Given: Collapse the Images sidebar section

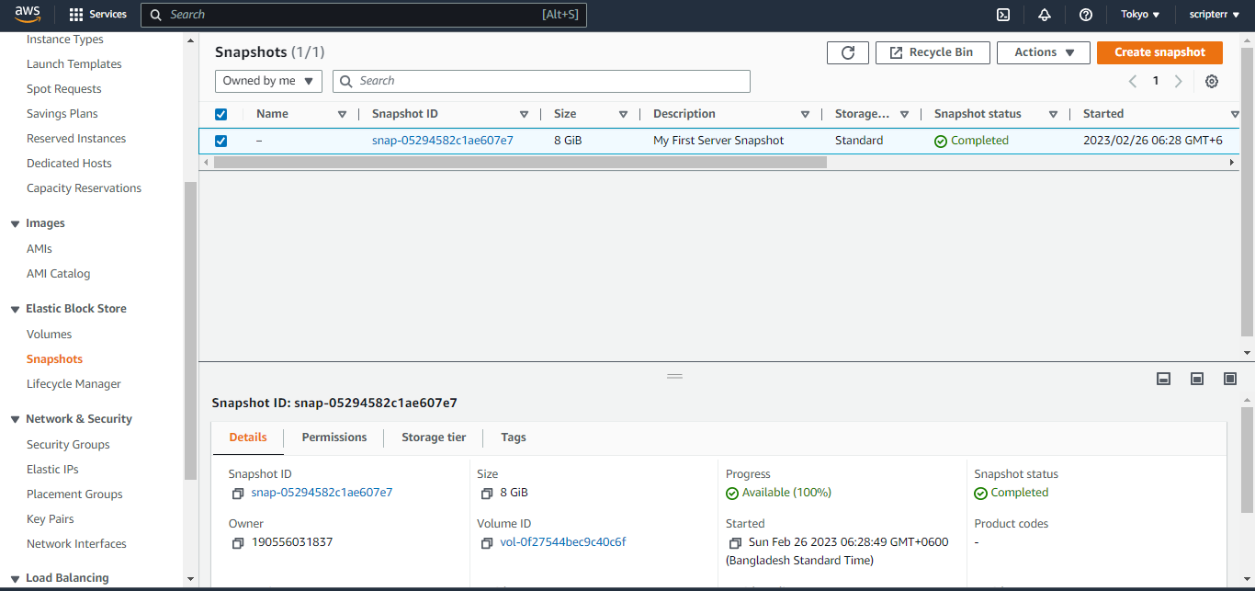Looking at the screenshot, I should pyautogui.click(x=15, y=223).
